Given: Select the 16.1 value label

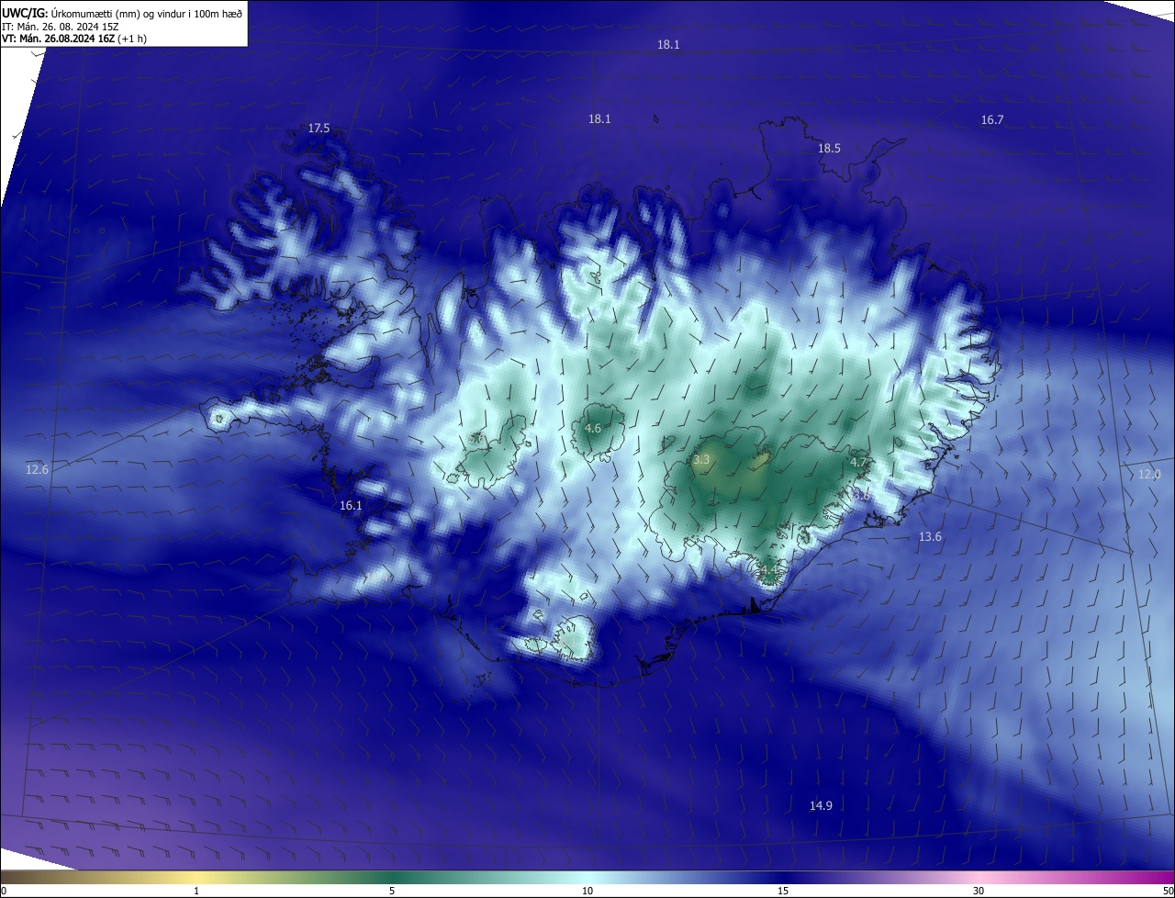Looking at the screenshot, I should (x=351, y=505).
